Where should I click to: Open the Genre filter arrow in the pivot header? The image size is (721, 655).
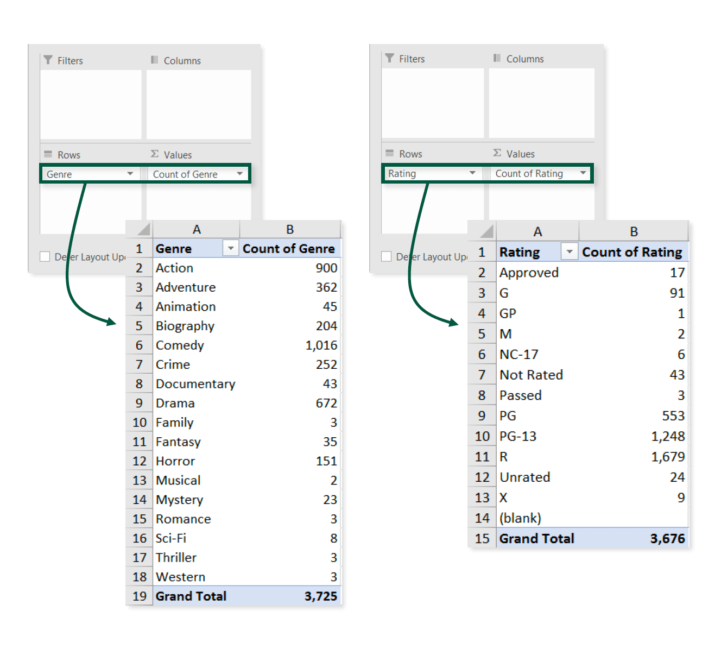pos(230,248)
